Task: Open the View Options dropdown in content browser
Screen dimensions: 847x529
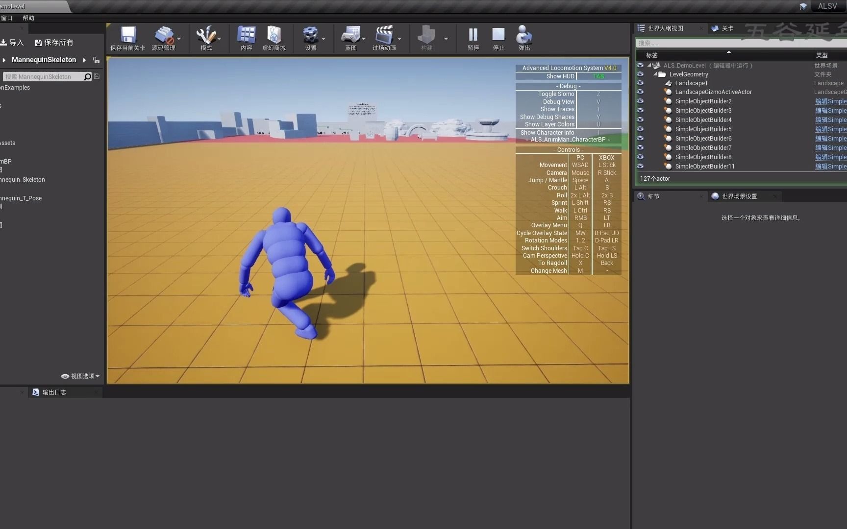Action: 80,376
